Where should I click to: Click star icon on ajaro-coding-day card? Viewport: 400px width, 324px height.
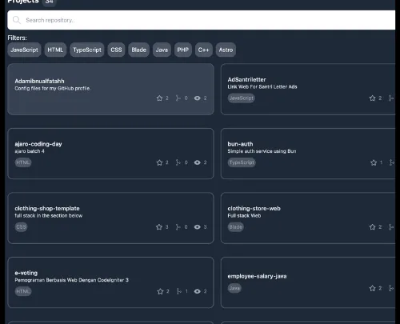(x=159, y=162)
